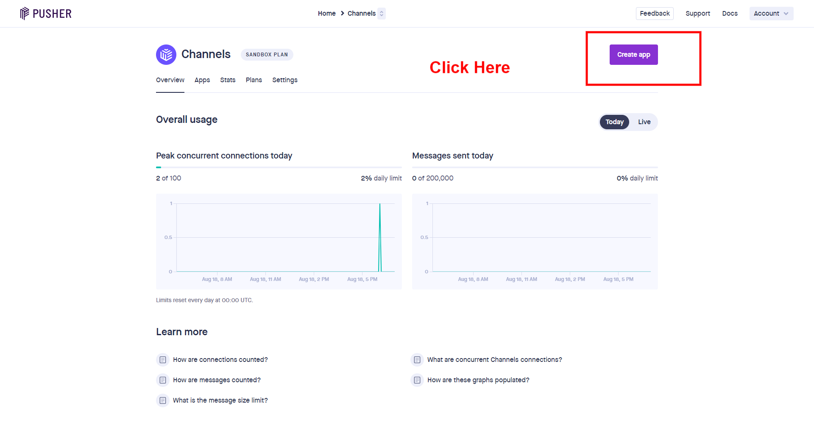Open 'How are connections counted?' article
The width and height of the screenshot is (814, 442).
[220, 360]
